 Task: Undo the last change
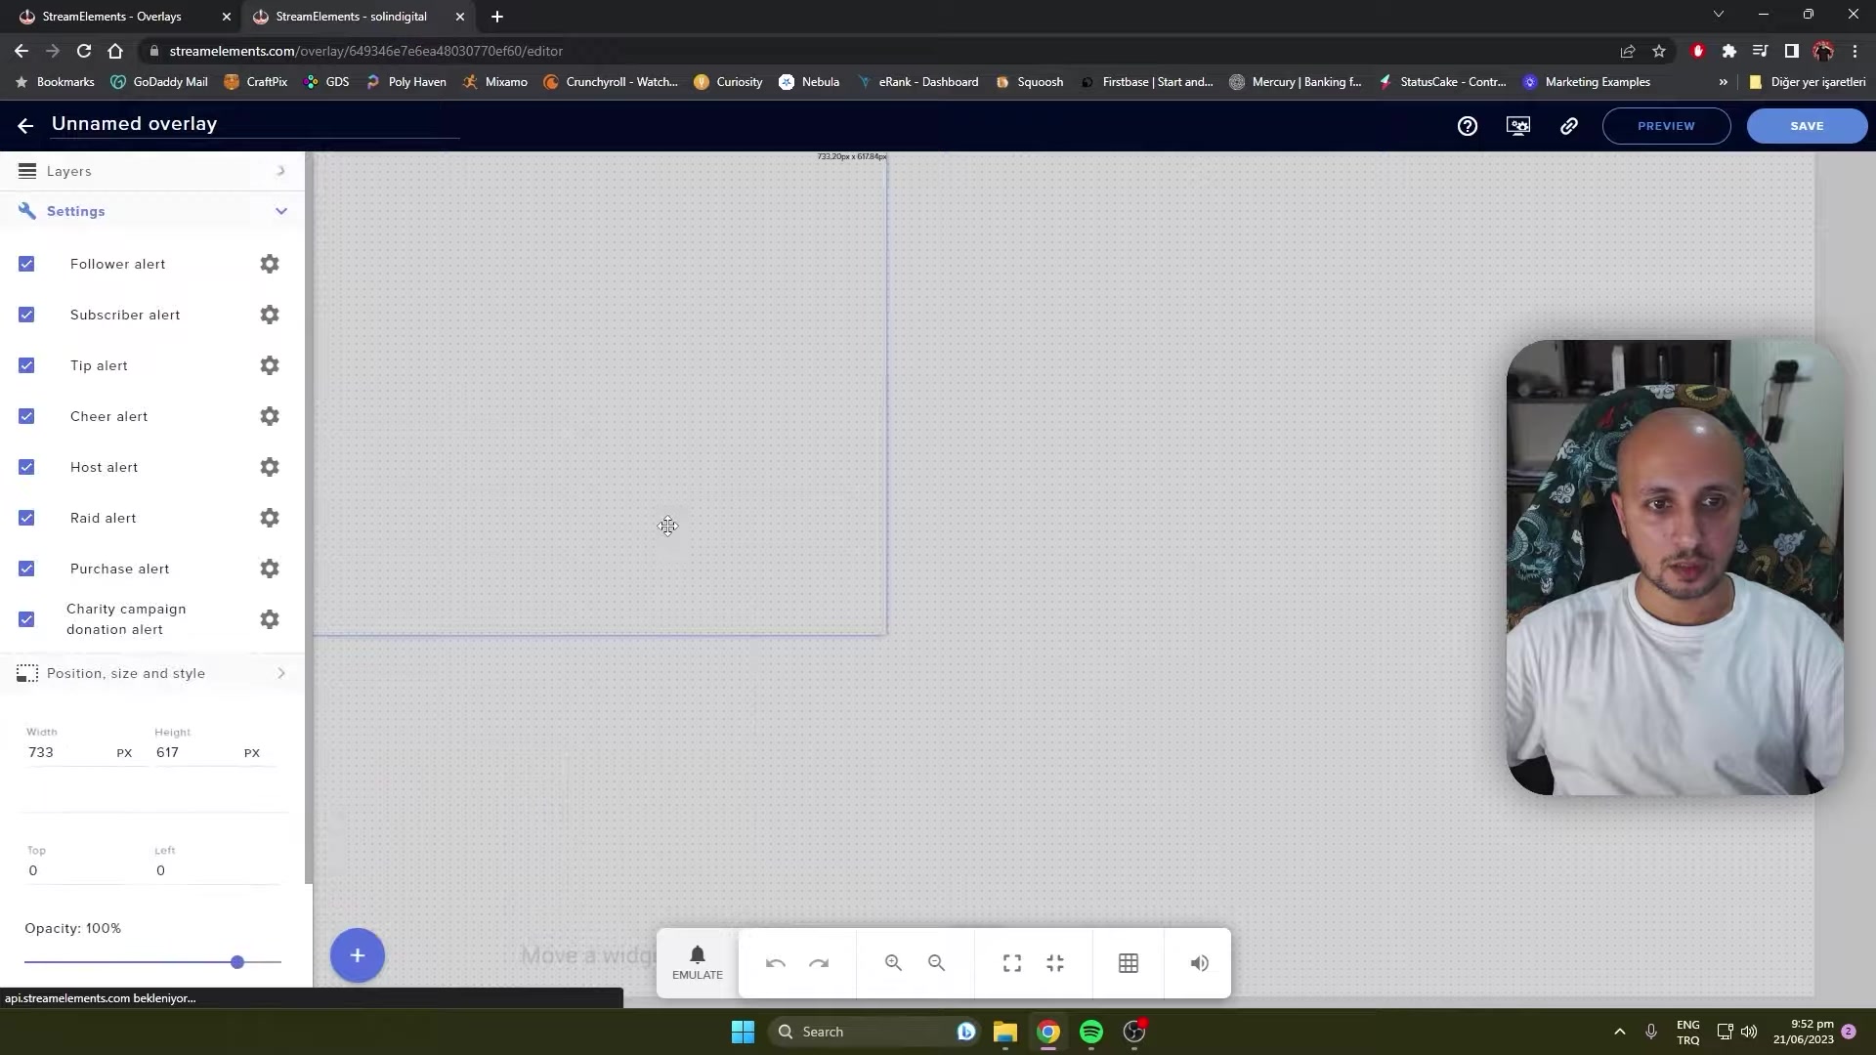pyautogui.click(x=774, y=963)
